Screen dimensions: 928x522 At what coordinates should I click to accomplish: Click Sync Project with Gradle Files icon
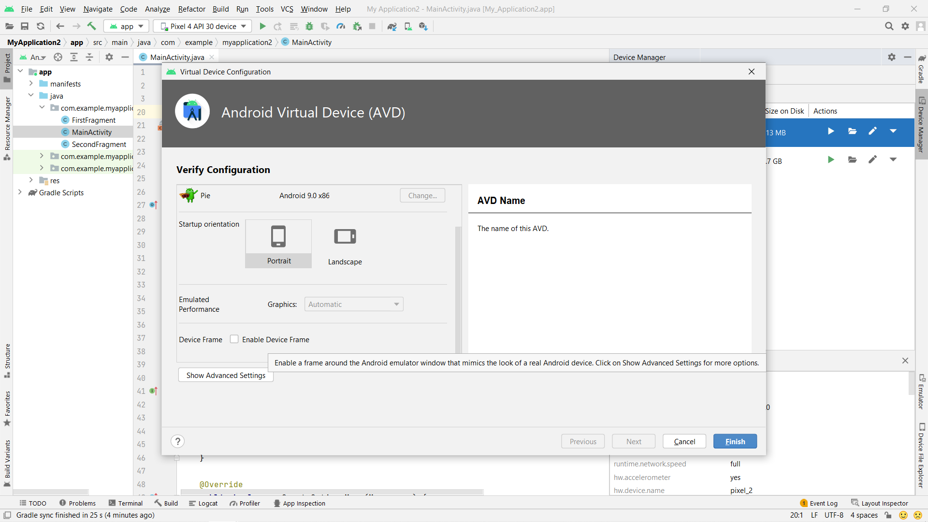[x=392, y=26]
